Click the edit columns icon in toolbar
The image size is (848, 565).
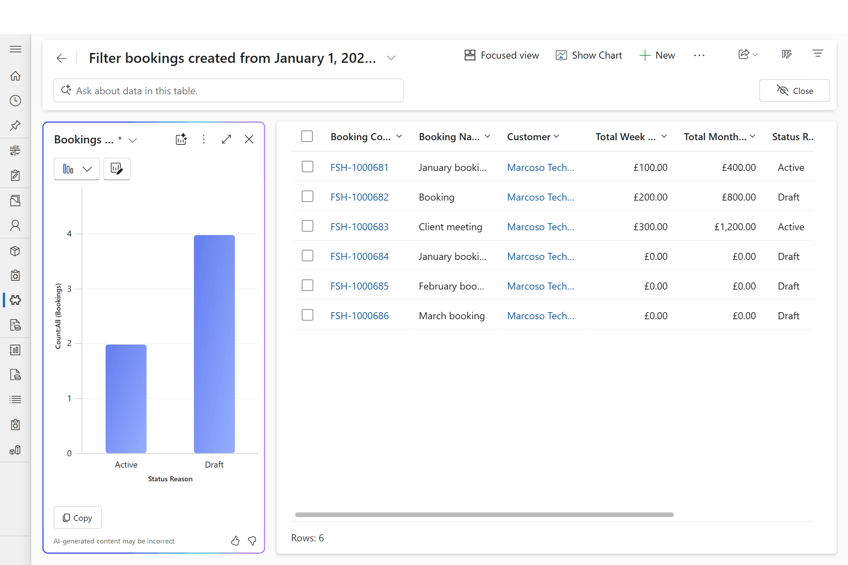click(x=787, y=55)
